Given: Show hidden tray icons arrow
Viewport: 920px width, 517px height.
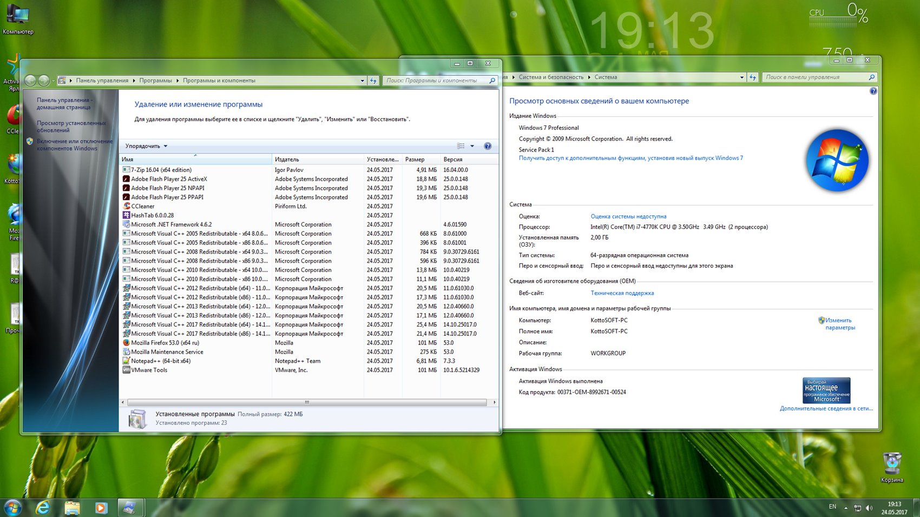Looking at the screenshot, I should point(846,508).
